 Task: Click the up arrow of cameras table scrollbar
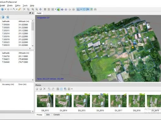coord(33,21)
